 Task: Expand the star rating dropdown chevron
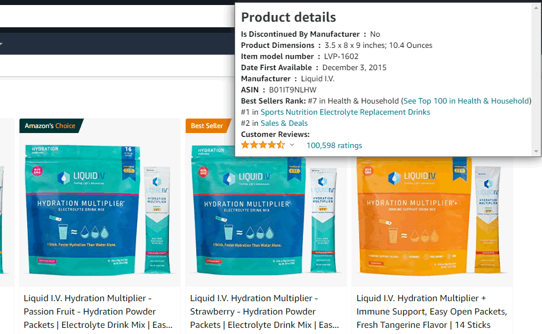292,145
